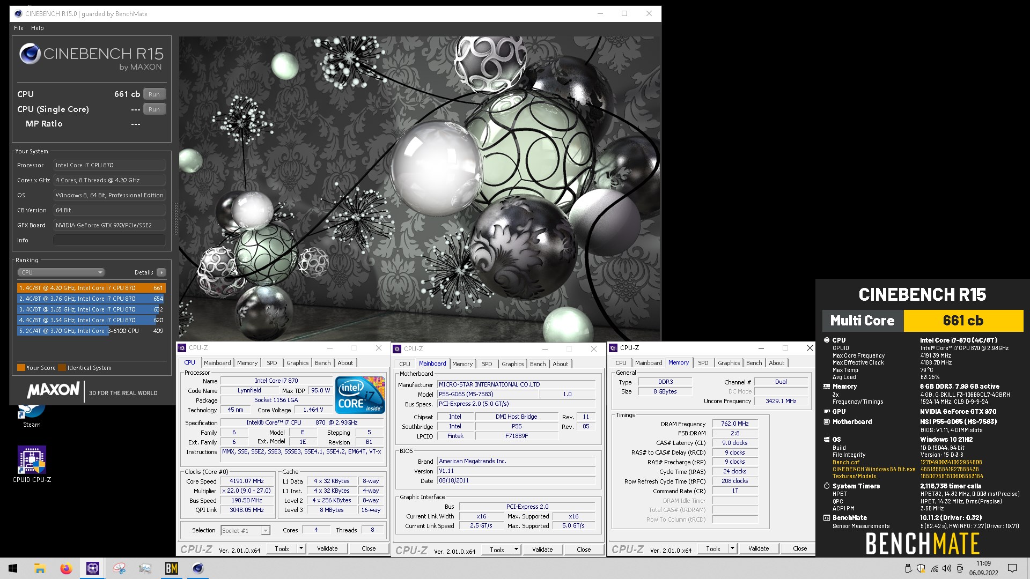Run the CPU multi-core benchmark
The width and height of the screenshot is (1030, 579).
(154, 94)
